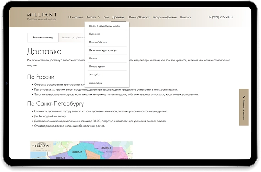Open the Контакты menu item
This screenshot has width=261, height=172.
(186, 17)
